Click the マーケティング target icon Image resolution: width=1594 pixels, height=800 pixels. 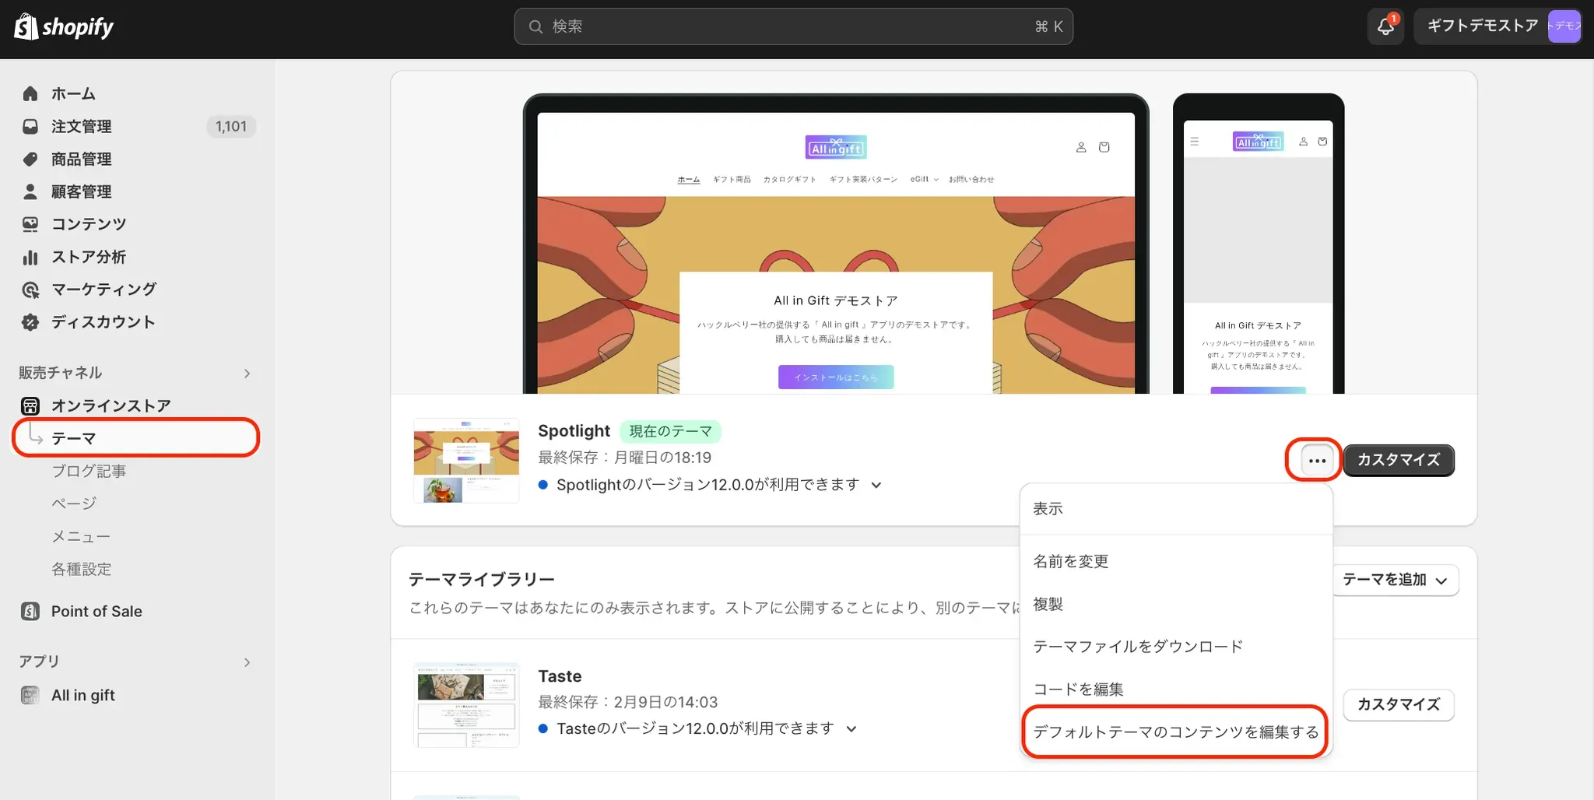pyautogui.click(x=30, y=289)
